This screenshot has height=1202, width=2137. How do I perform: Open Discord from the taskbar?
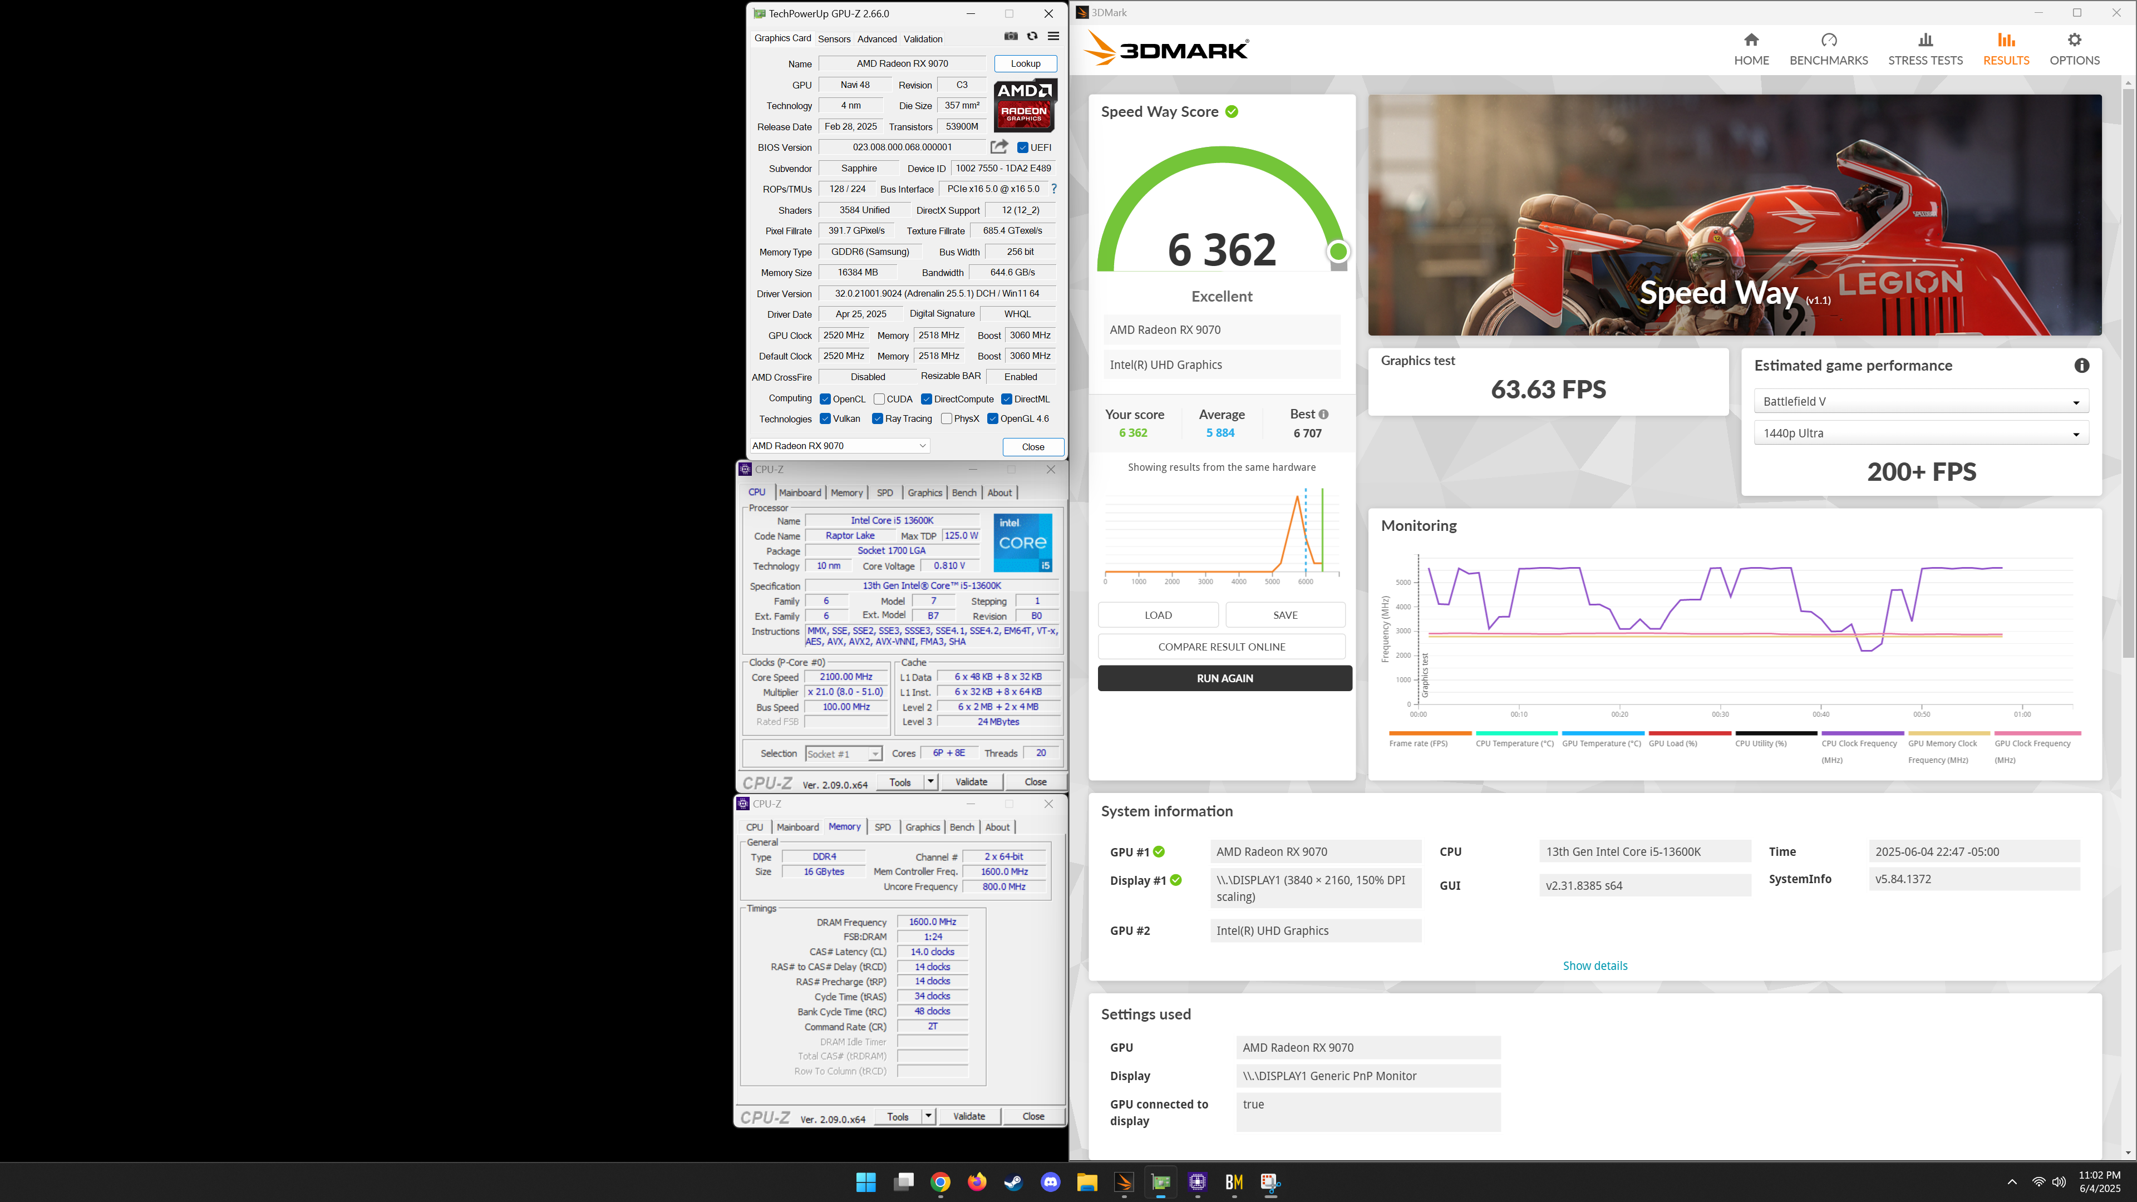[1050, 1182]
